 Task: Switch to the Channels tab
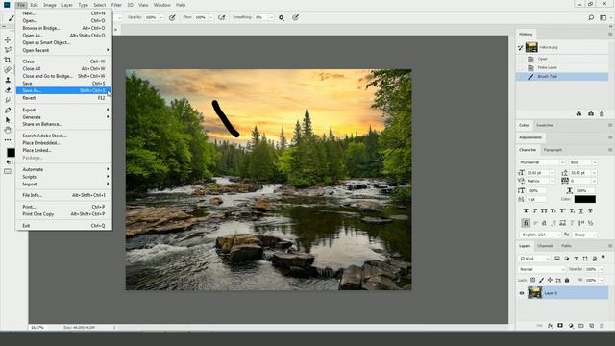coord(545,246)
